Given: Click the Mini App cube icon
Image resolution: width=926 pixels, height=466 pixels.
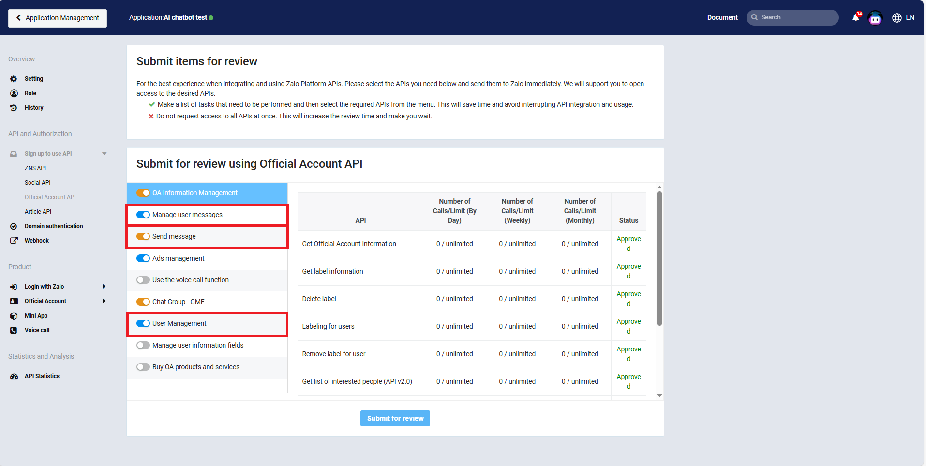Looking at the screenshot, I should tap(14, 316).
